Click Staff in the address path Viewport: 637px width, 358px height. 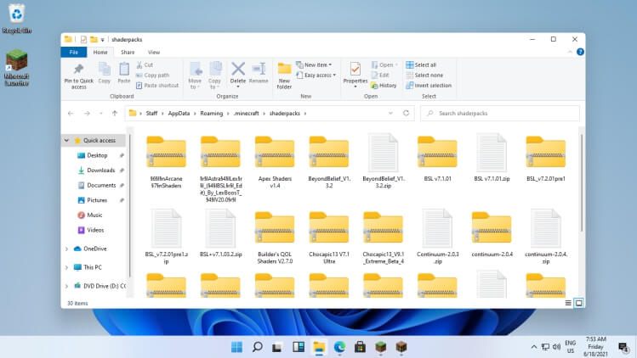151,114
